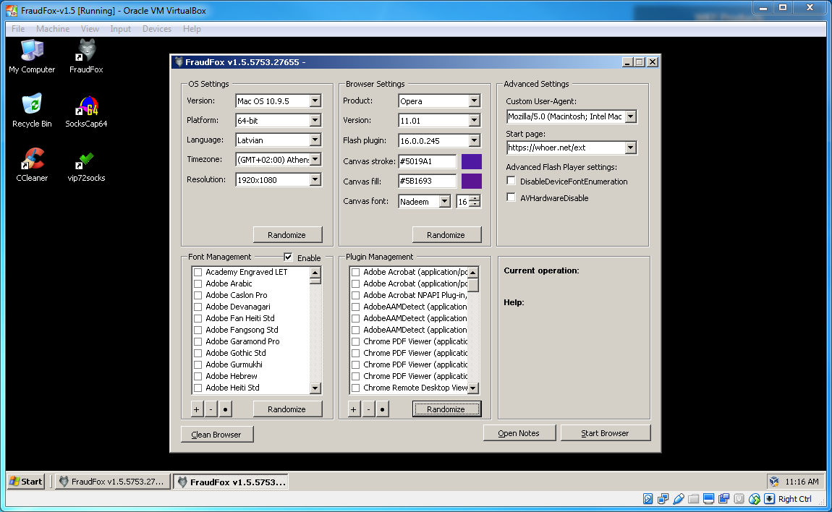Open the VirtualBox View menu
Image resolution: width=832 pixels, height=512 pixels.
90,29
